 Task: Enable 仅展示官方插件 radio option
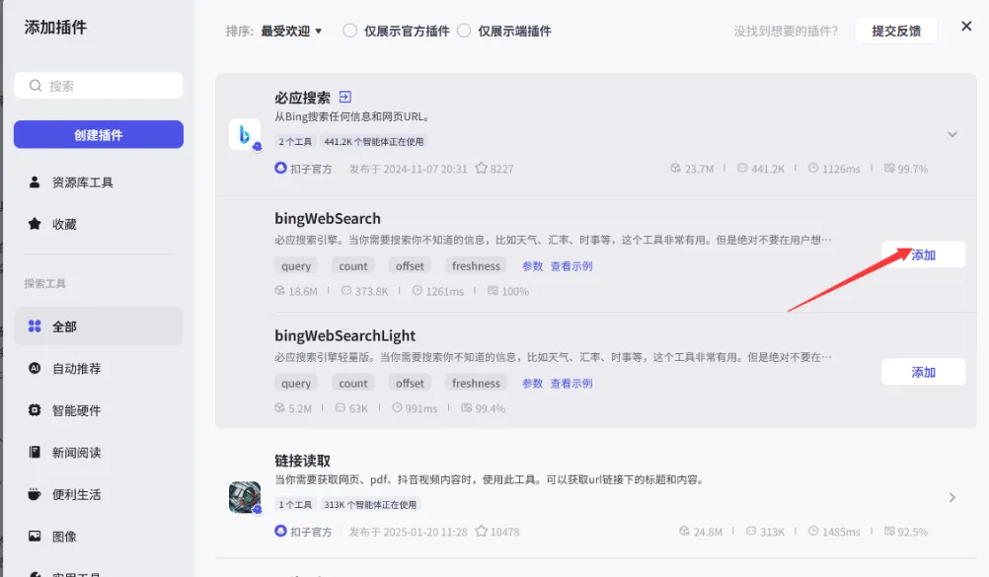[x=349, y=31]
